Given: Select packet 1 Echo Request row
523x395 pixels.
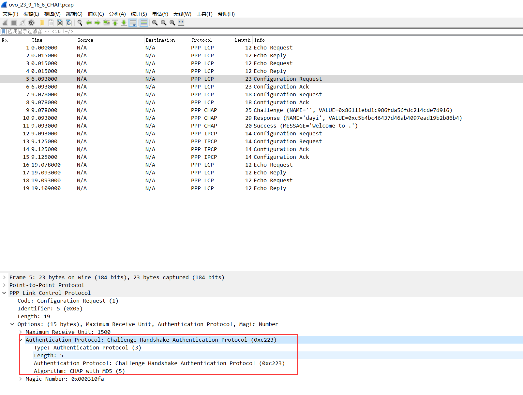Looking at the screenshot, I should [x=261, y=48].
